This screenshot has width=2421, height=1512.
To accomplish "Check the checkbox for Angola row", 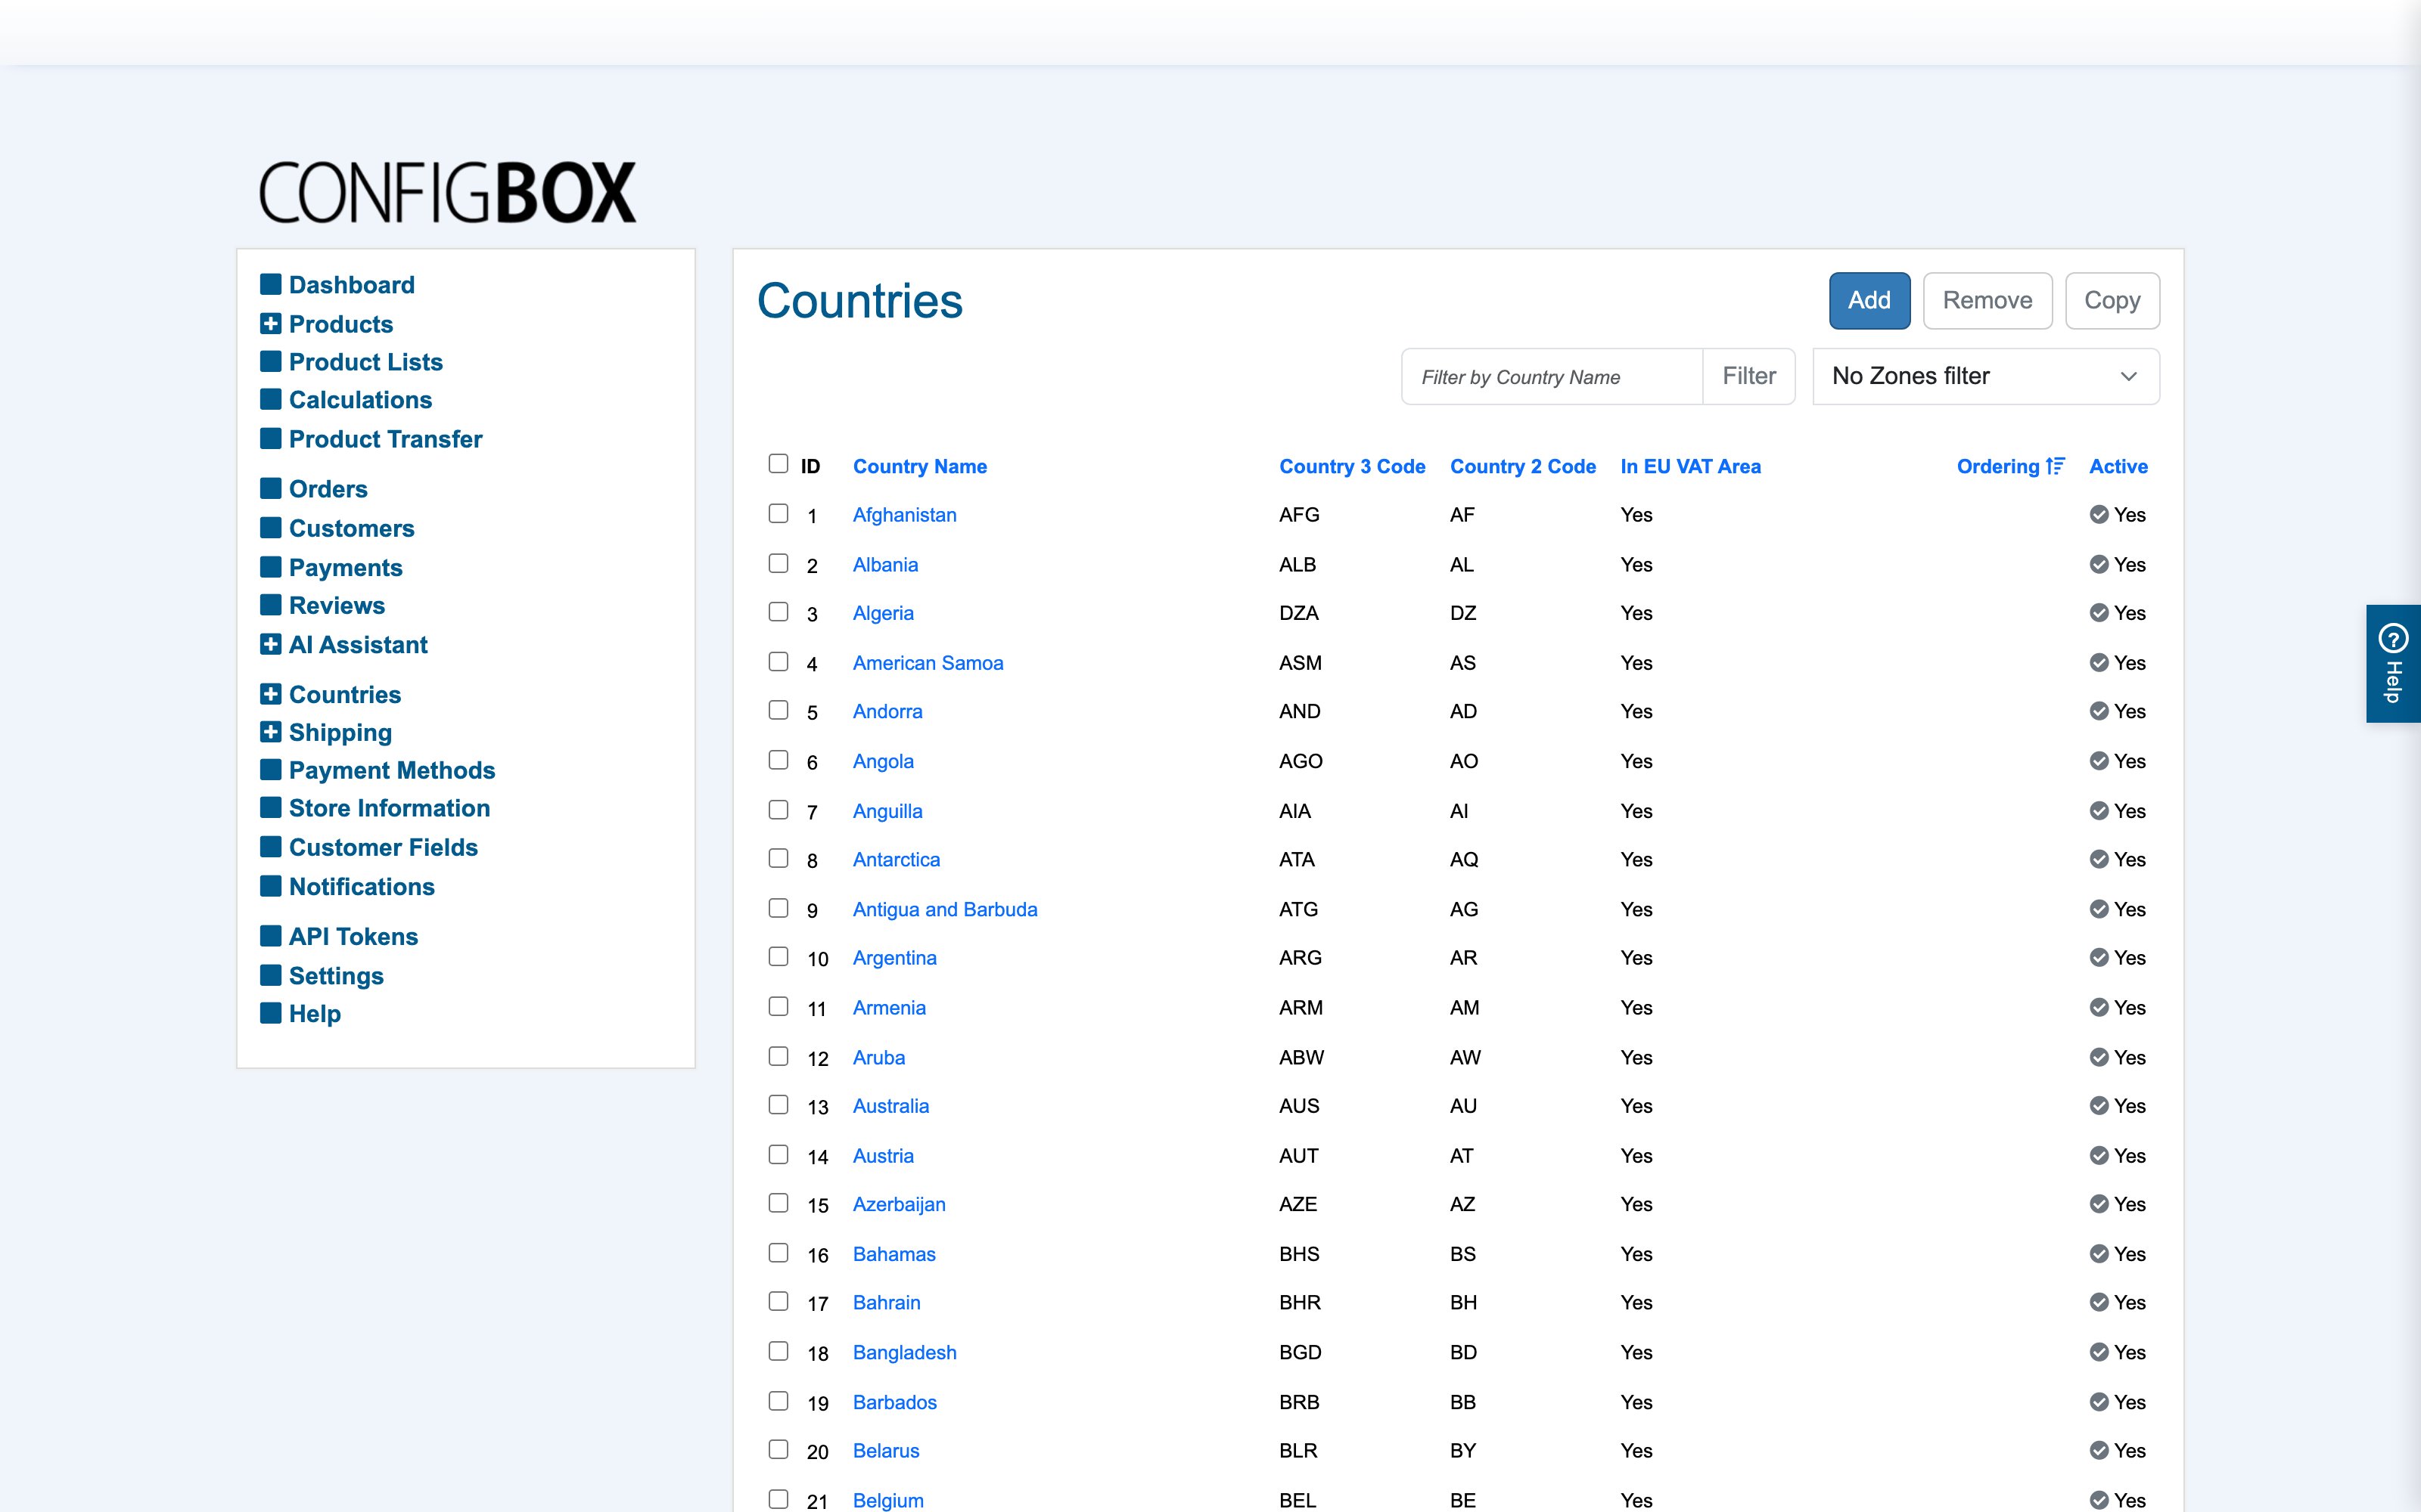I will tap(779, 760).
